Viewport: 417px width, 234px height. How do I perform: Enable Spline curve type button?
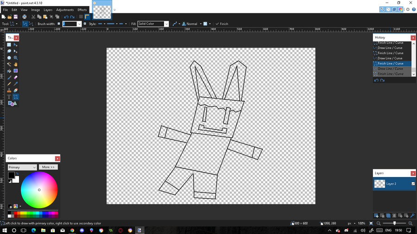tap(25, 24)
